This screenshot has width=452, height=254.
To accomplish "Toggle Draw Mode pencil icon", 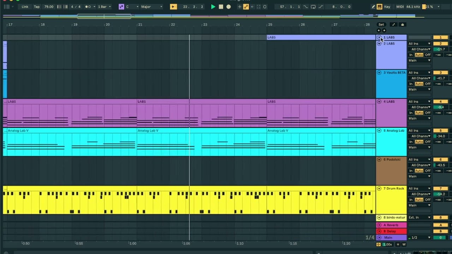I will 373,7.
